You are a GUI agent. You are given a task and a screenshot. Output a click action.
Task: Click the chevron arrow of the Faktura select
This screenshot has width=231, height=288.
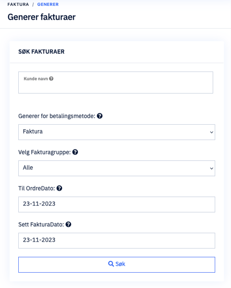pos(212,132)
